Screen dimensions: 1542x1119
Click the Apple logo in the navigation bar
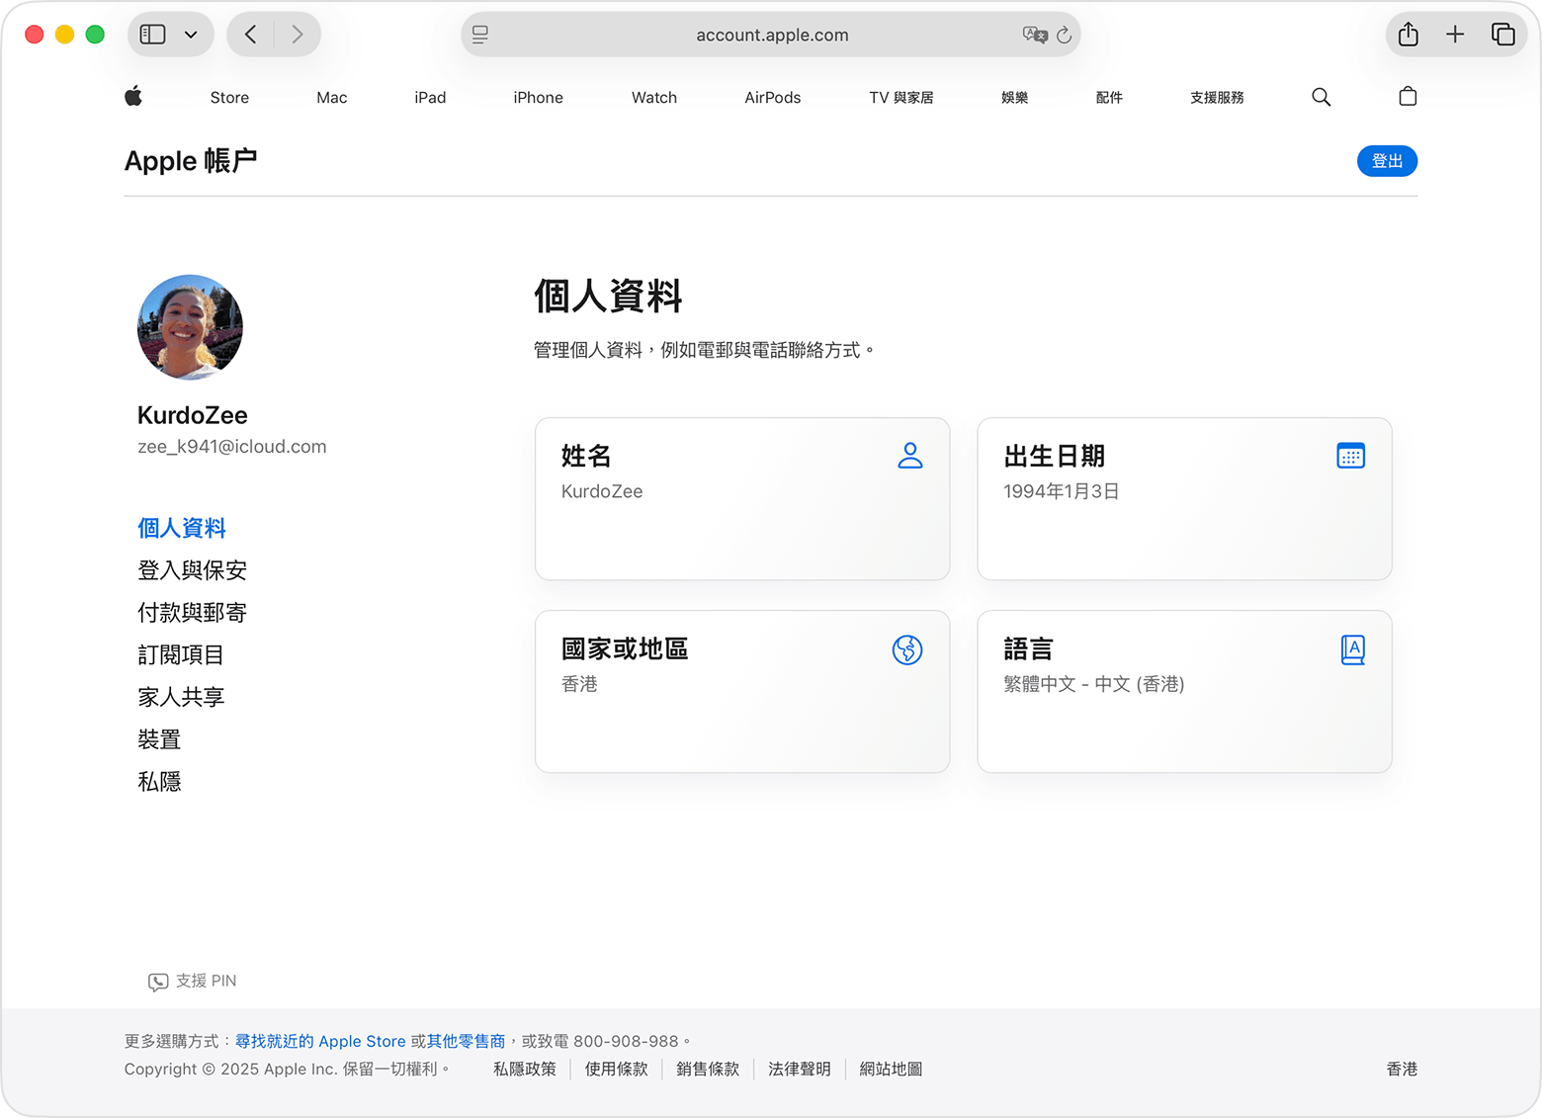point(133,96)
